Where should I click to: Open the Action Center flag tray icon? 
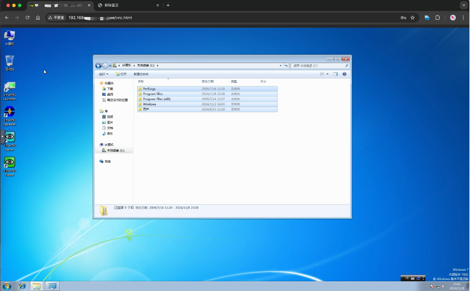pos(432,286)
